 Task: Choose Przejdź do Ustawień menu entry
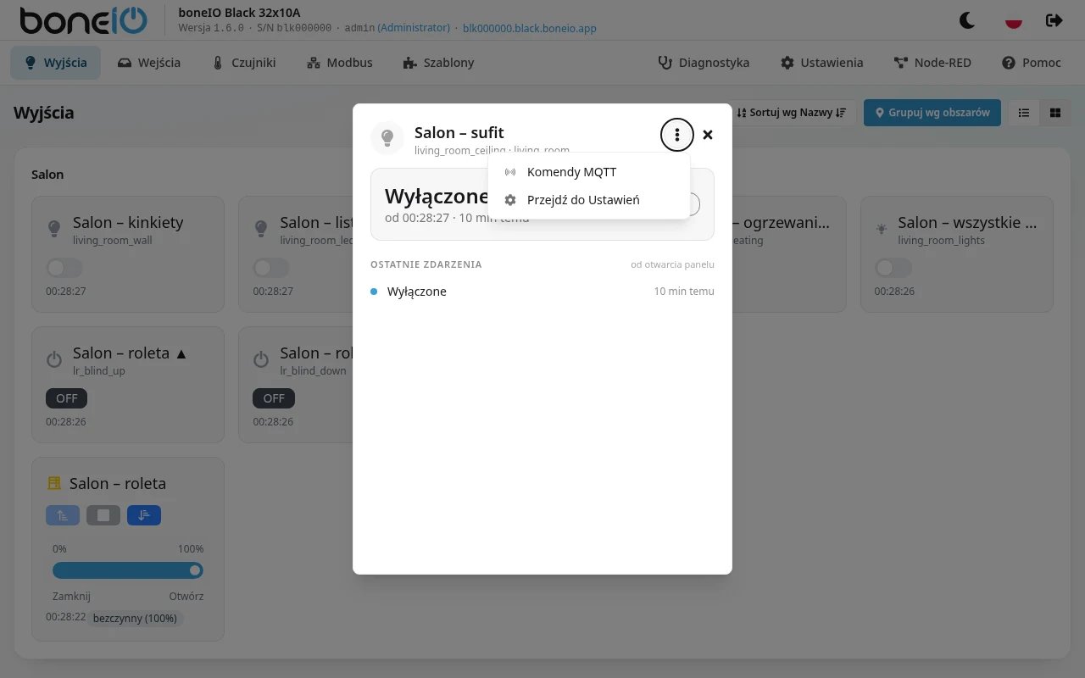pos(589,200)
